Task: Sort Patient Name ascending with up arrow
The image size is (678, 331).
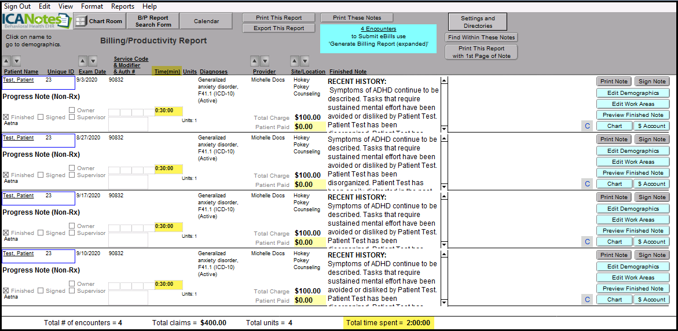Action: coord(6,61)
